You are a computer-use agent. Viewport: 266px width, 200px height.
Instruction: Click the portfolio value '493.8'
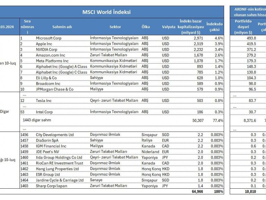pos(251,38)
